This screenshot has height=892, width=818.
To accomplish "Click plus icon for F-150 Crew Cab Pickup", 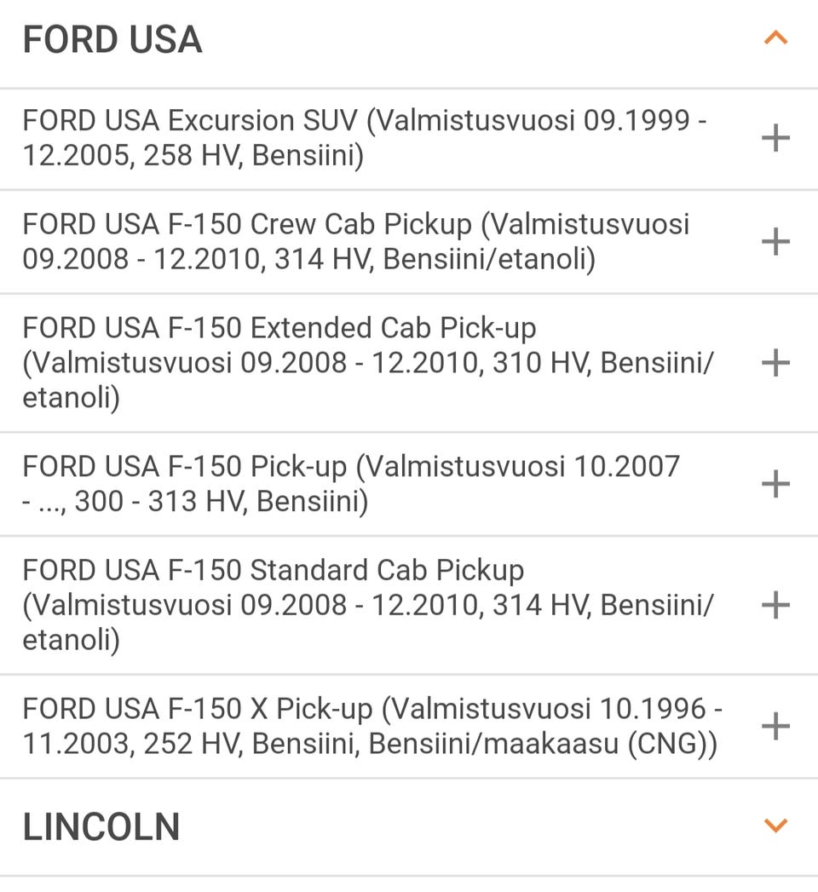I will [x=775, y=242].
